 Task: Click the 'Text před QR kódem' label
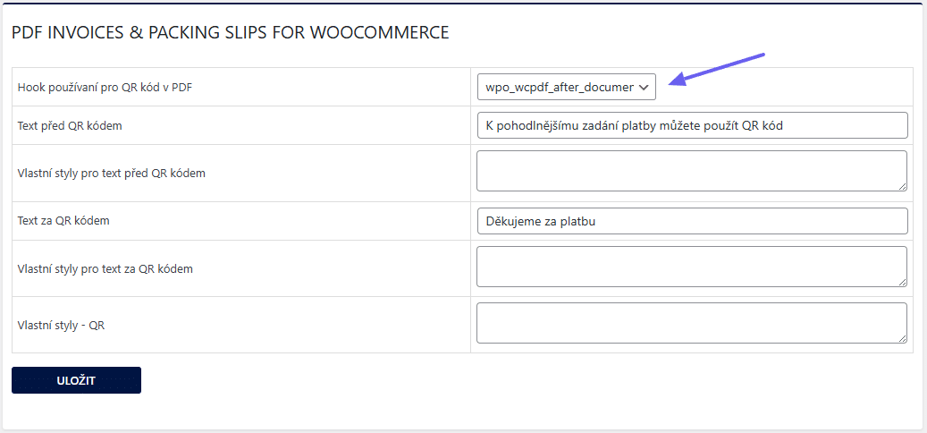click(x=70, y=126)
